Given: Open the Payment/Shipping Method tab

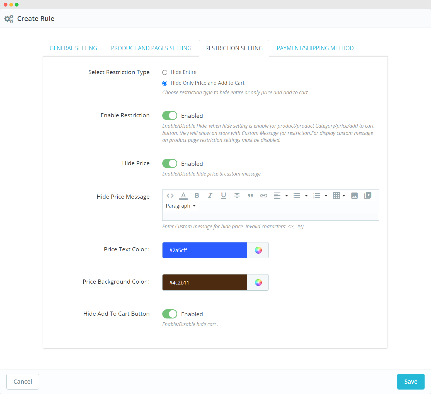Looking at the screenshot, I should (315, 48).
